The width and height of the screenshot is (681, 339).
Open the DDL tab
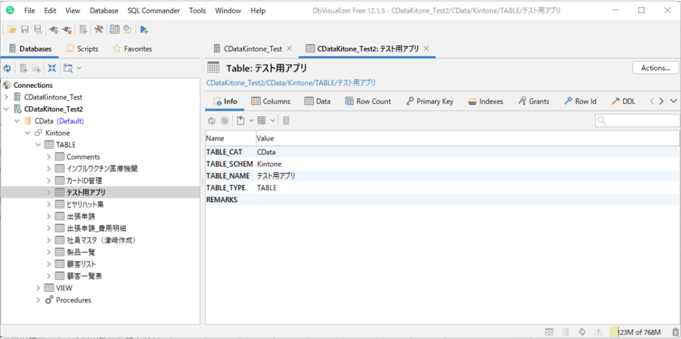[623, 101]
